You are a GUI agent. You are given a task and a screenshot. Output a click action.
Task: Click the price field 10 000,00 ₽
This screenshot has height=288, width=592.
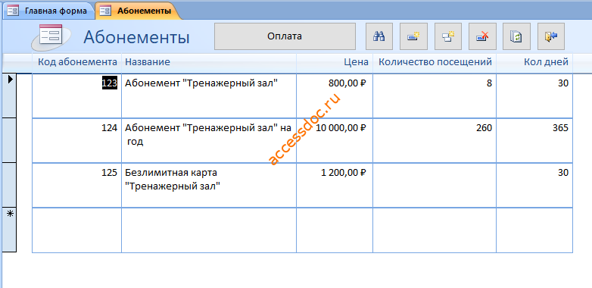(x=335, y=141)
